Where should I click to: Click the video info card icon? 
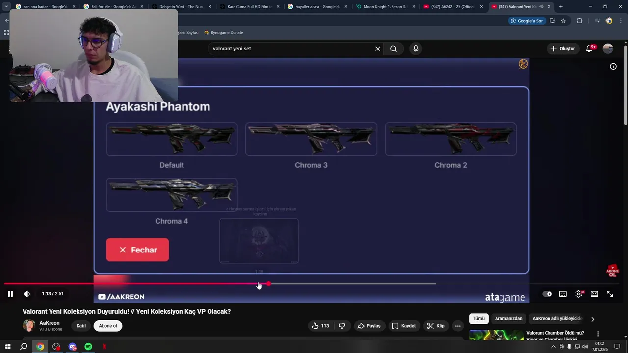[613, 66]
